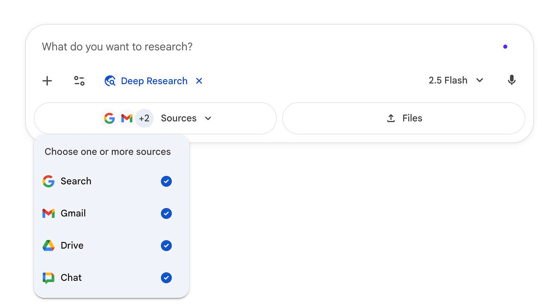559x307 pixels.
Task: Uncheck the Search source
Action: 166,181
